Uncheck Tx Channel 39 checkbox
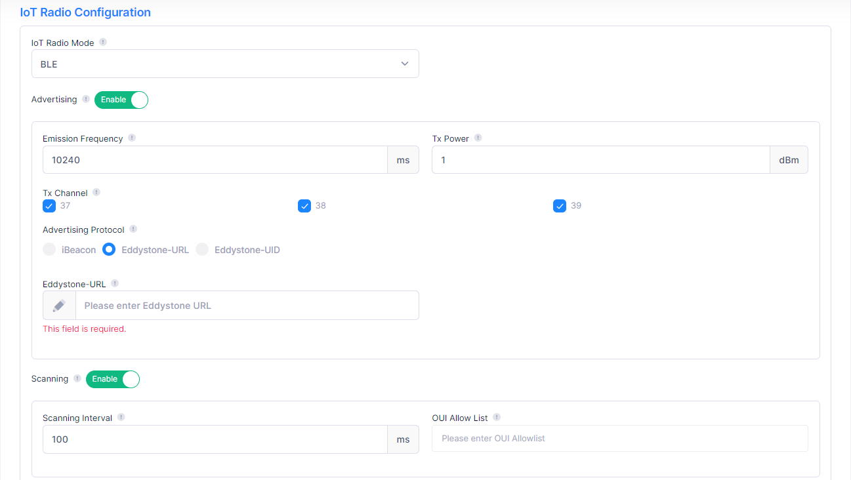Image resolution: width=851 pixels, height=480 pixels. (x=560, y=206)
